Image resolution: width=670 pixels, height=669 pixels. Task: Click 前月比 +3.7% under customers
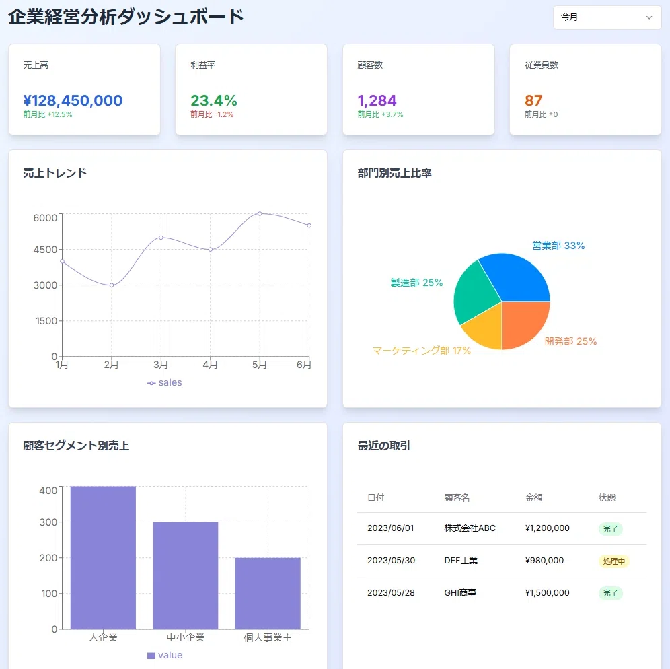pos(380,114)
